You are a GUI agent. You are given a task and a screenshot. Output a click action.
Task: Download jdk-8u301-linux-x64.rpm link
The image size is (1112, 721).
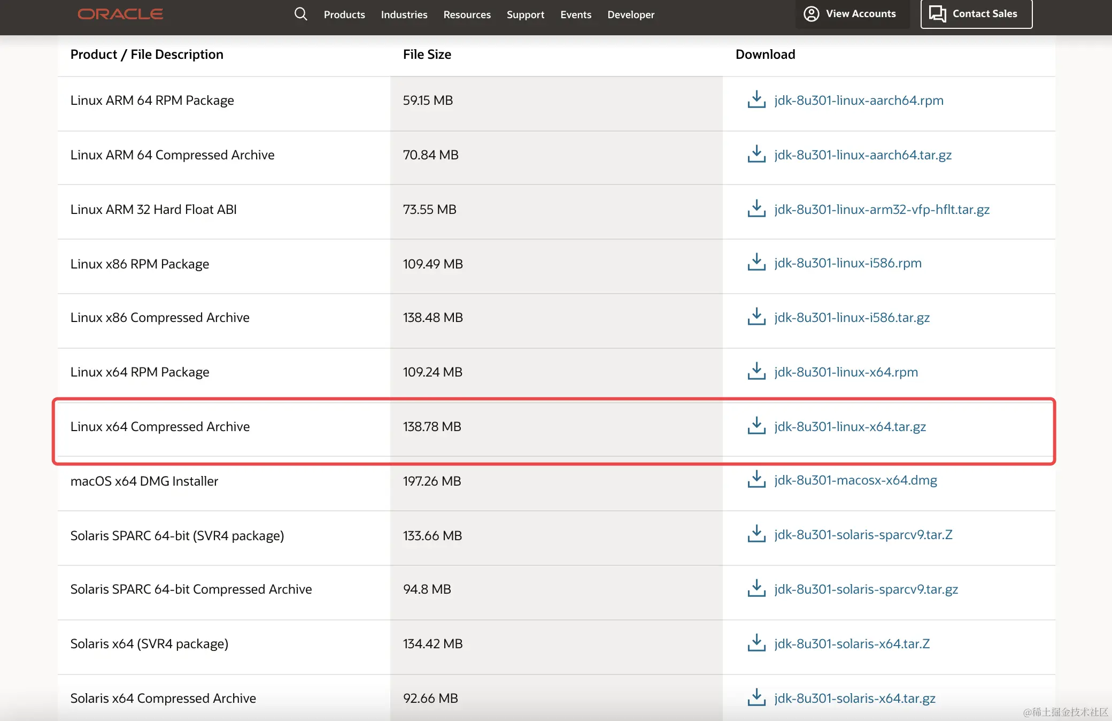pos(846,372)
